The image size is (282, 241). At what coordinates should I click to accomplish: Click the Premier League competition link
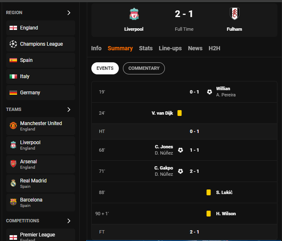[38, 235]
